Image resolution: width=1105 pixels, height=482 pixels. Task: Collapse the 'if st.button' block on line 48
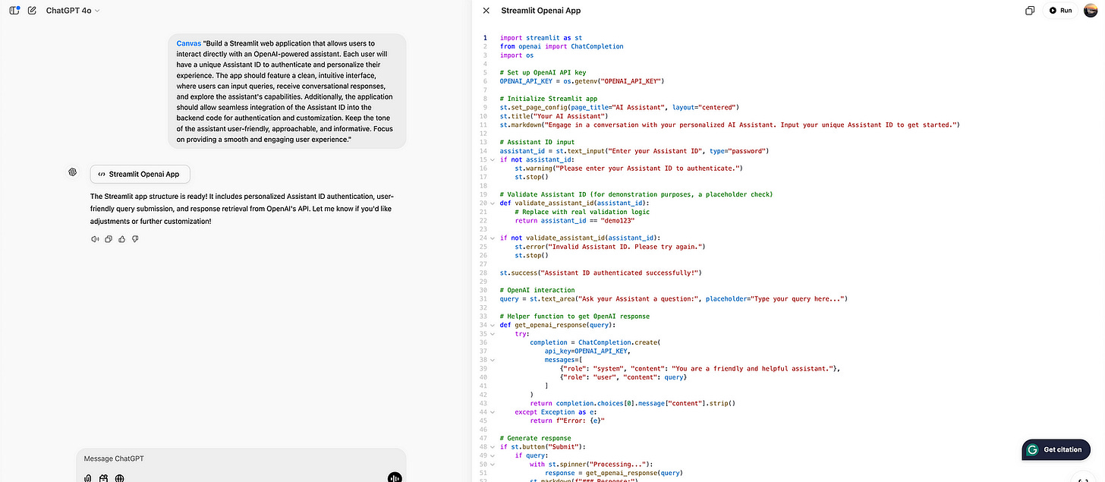click(x=493, y=447)
